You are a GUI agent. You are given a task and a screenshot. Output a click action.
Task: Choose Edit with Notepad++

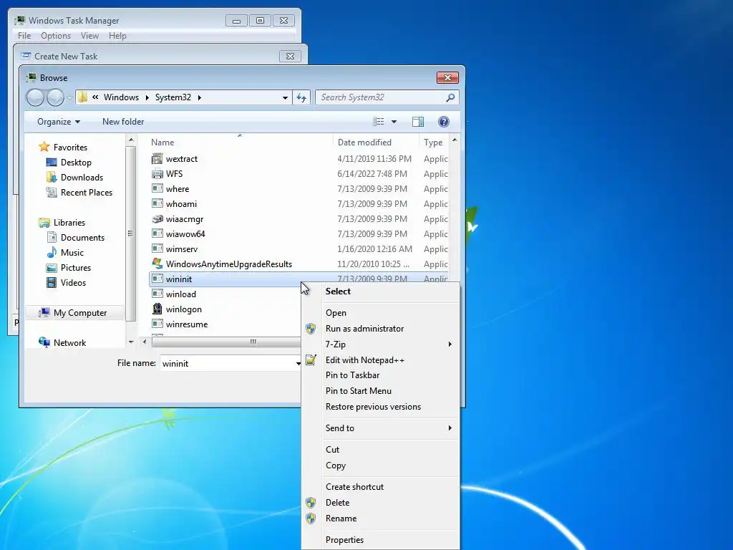pos(381,360)
